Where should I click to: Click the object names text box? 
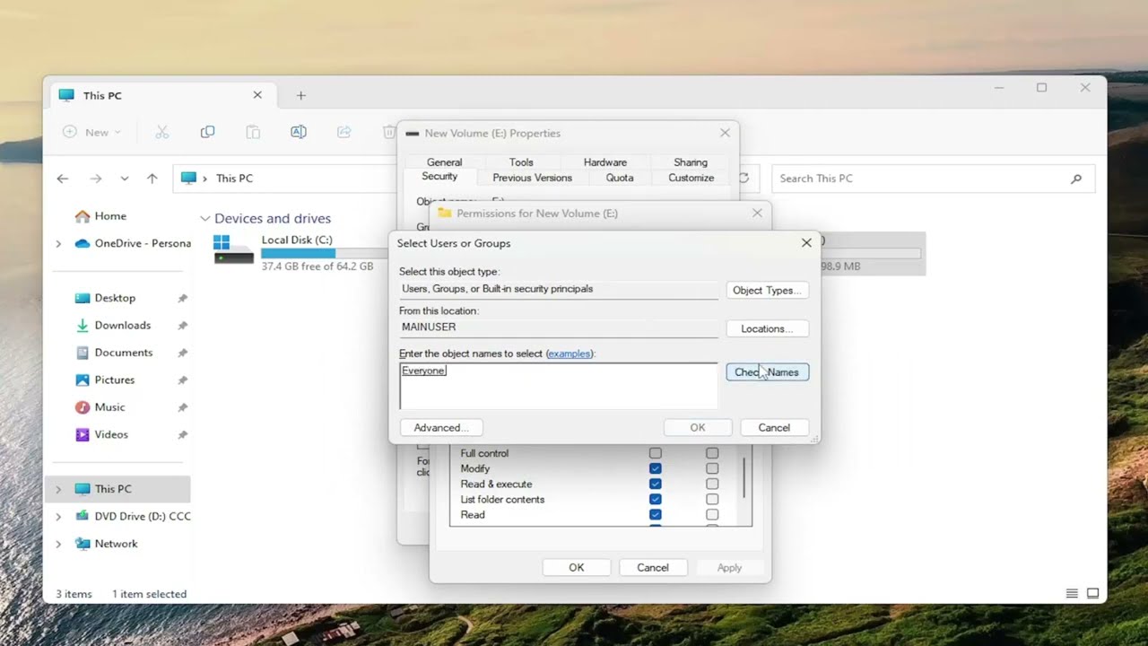pos(559,386)
